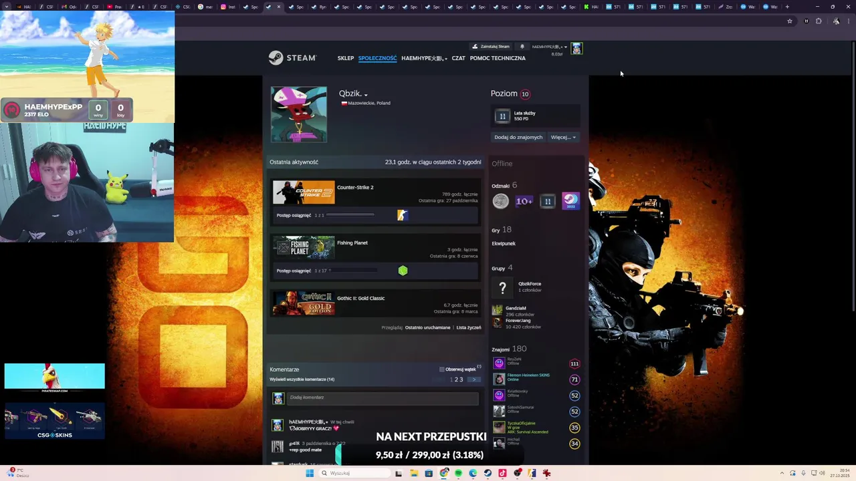Focus the Dodaj komentarz comment field
This screenshot has height=481, width=856.
click(383, 397)
